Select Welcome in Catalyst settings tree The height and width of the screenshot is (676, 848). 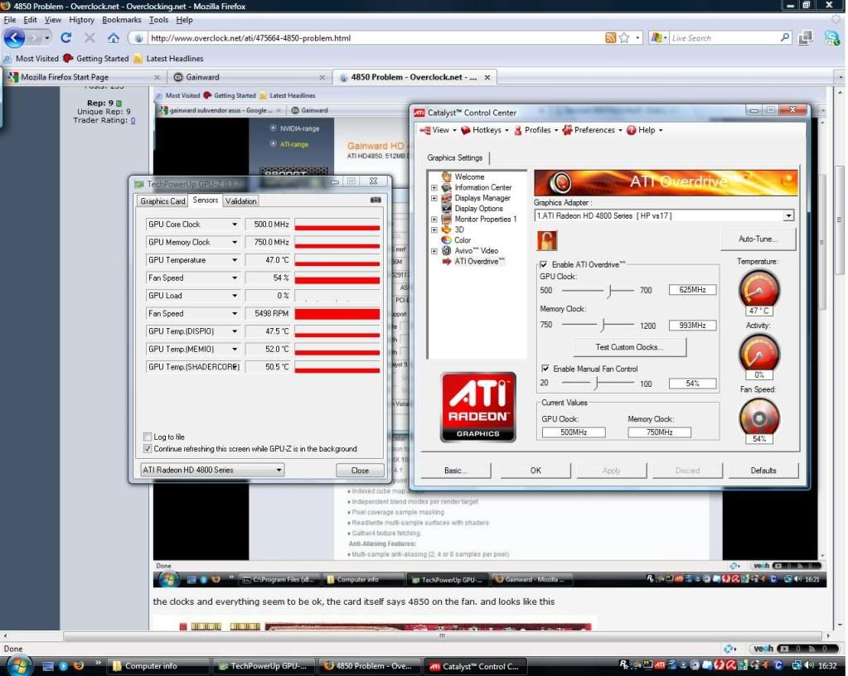tap(469, 176)
